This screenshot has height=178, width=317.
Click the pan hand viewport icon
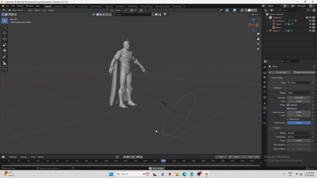(x=258, y=39)
